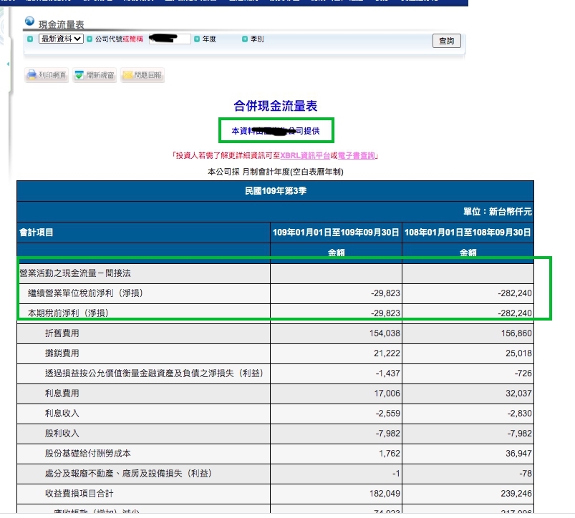Screen dimensions: 575x518
Task: Click the -78 value cell
Action: pyautogui.click(x=468, y=474)
